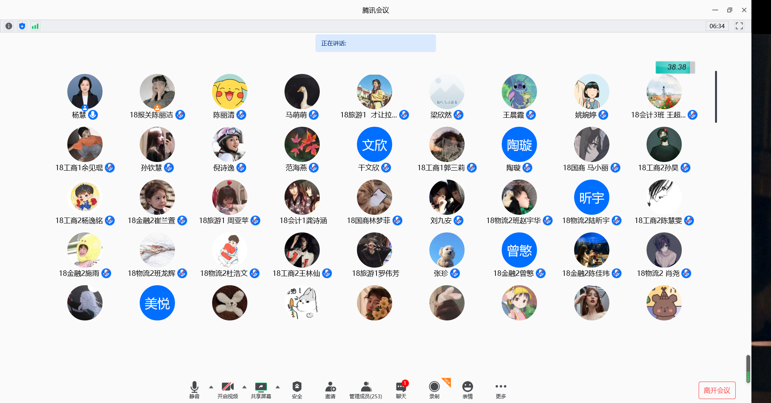771x403 pixels.
Task: Open 安全 security settings
Action: click(x=297, y=390)
